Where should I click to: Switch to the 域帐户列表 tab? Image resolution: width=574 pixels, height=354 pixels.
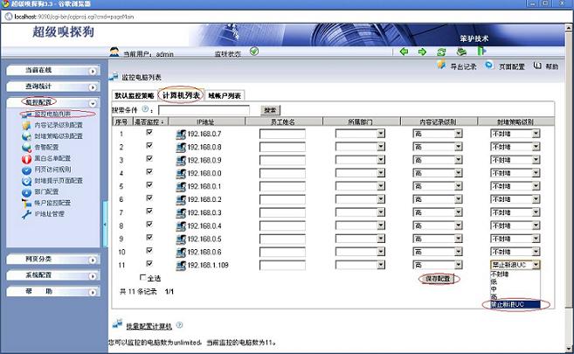[x=225, y=94]
